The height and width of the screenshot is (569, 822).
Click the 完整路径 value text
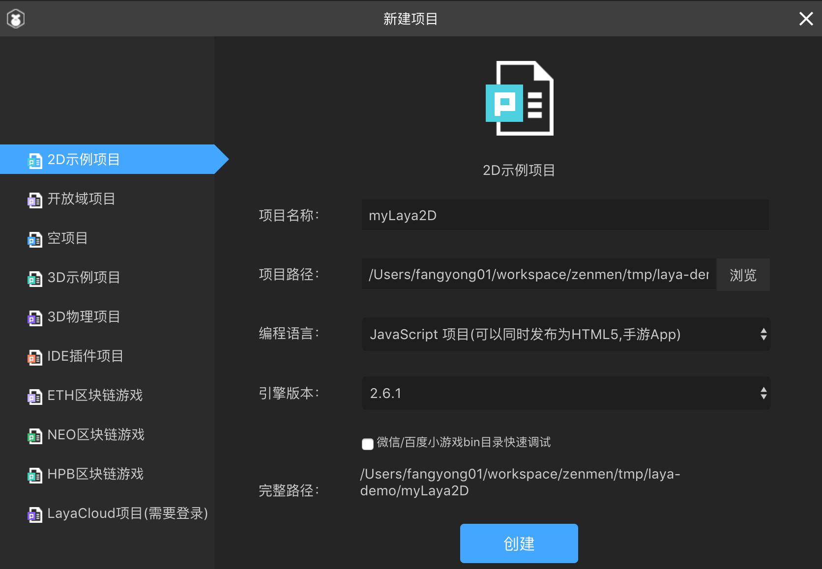click(520, 482)
